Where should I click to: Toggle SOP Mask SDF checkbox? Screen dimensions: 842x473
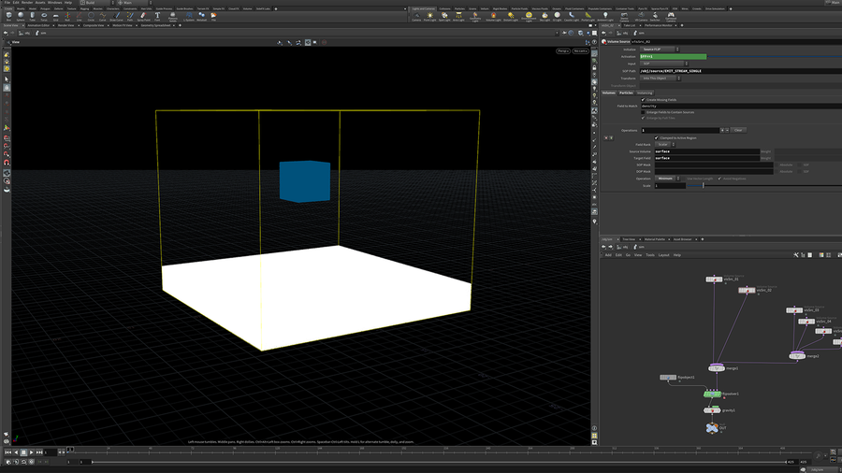[800, 165]
